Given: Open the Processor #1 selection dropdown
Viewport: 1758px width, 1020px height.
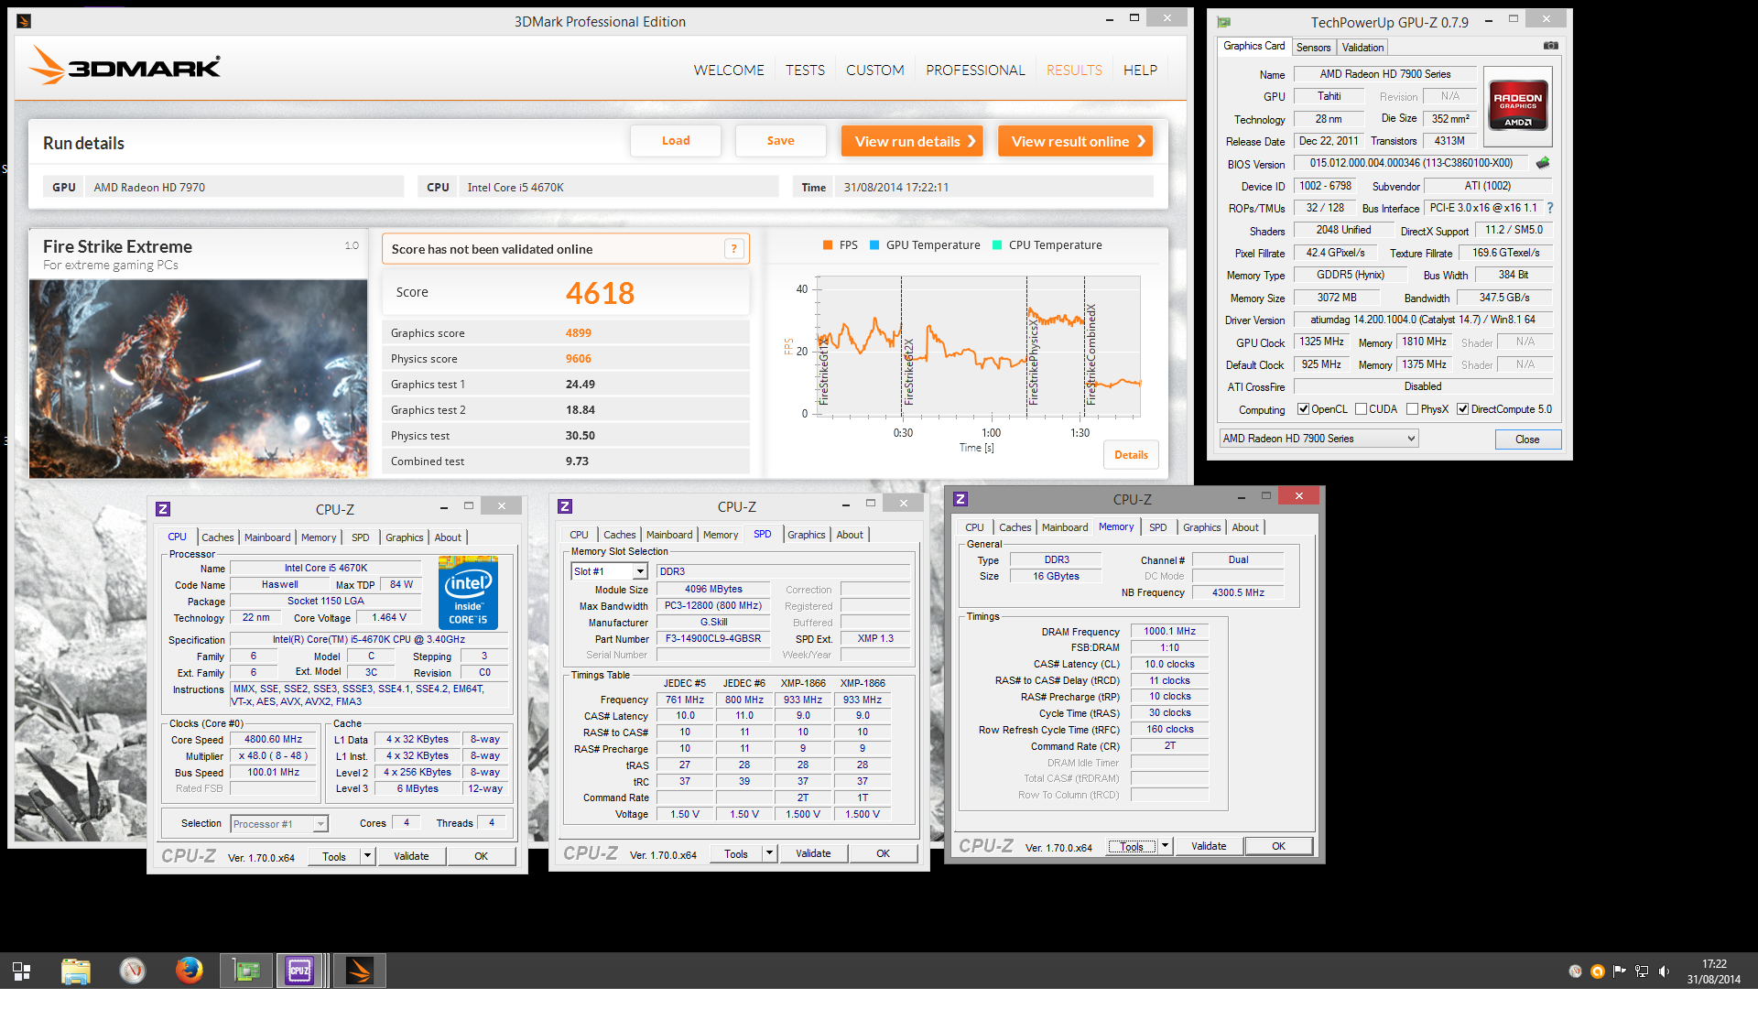Looking at the screenshot, I should [x=278, y=824].
